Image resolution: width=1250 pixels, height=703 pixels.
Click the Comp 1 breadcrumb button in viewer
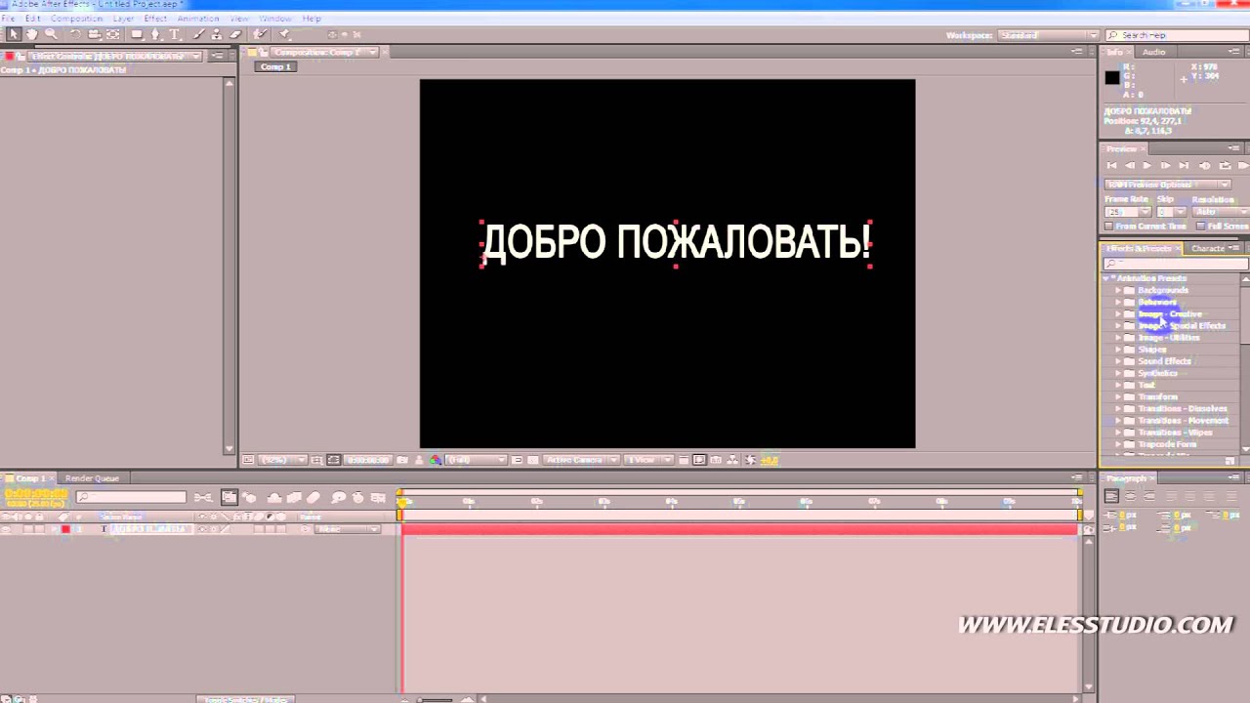275,66
